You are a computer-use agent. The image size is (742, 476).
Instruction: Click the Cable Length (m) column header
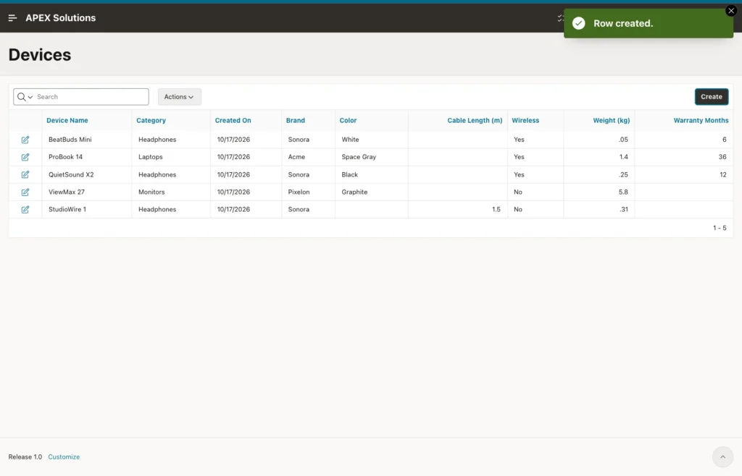pyautogui.click(x=475, y=120)
